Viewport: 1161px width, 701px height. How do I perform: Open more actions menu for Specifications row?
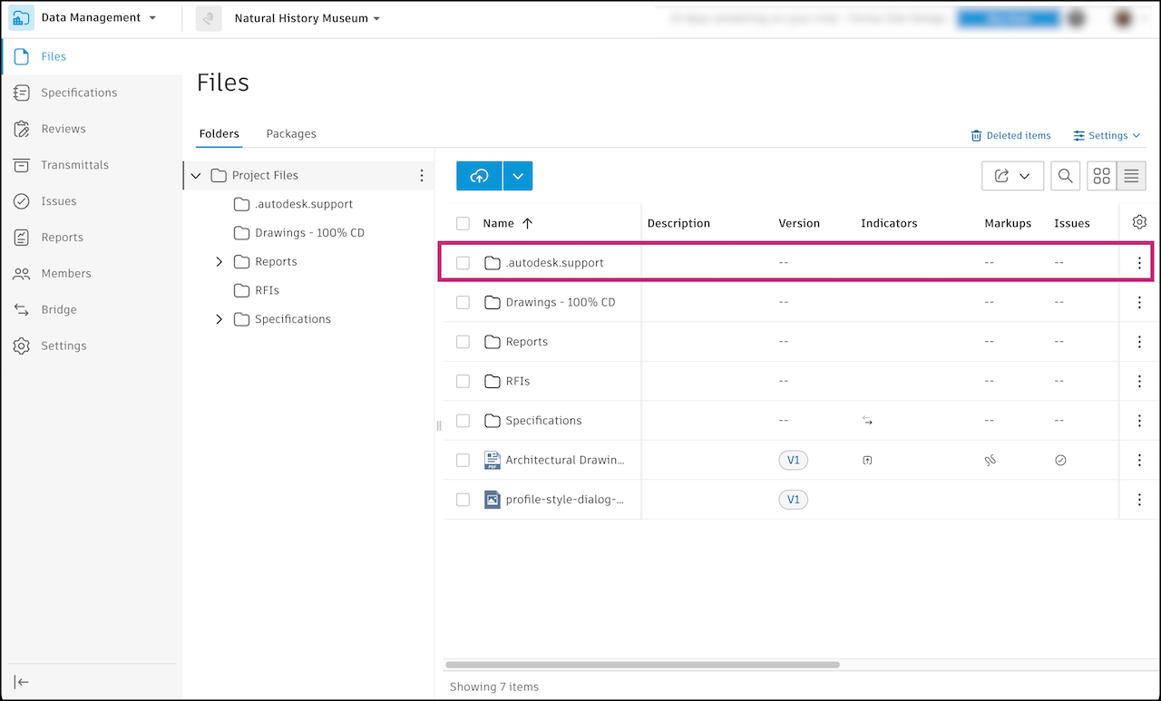(1140, 421)
